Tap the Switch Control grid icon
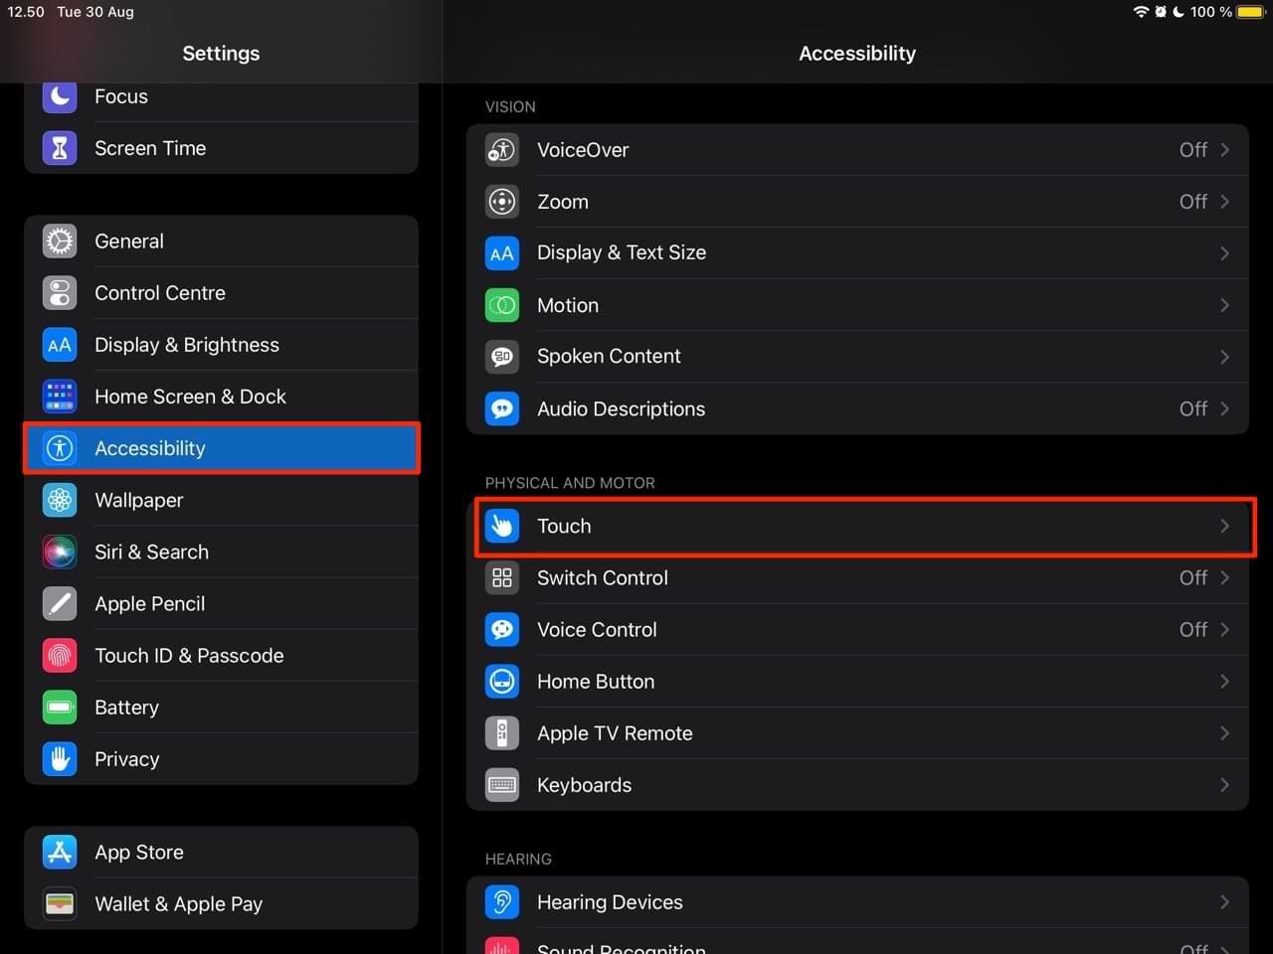1273x954 pixels. pyautogui.click(x=502, y=577)
